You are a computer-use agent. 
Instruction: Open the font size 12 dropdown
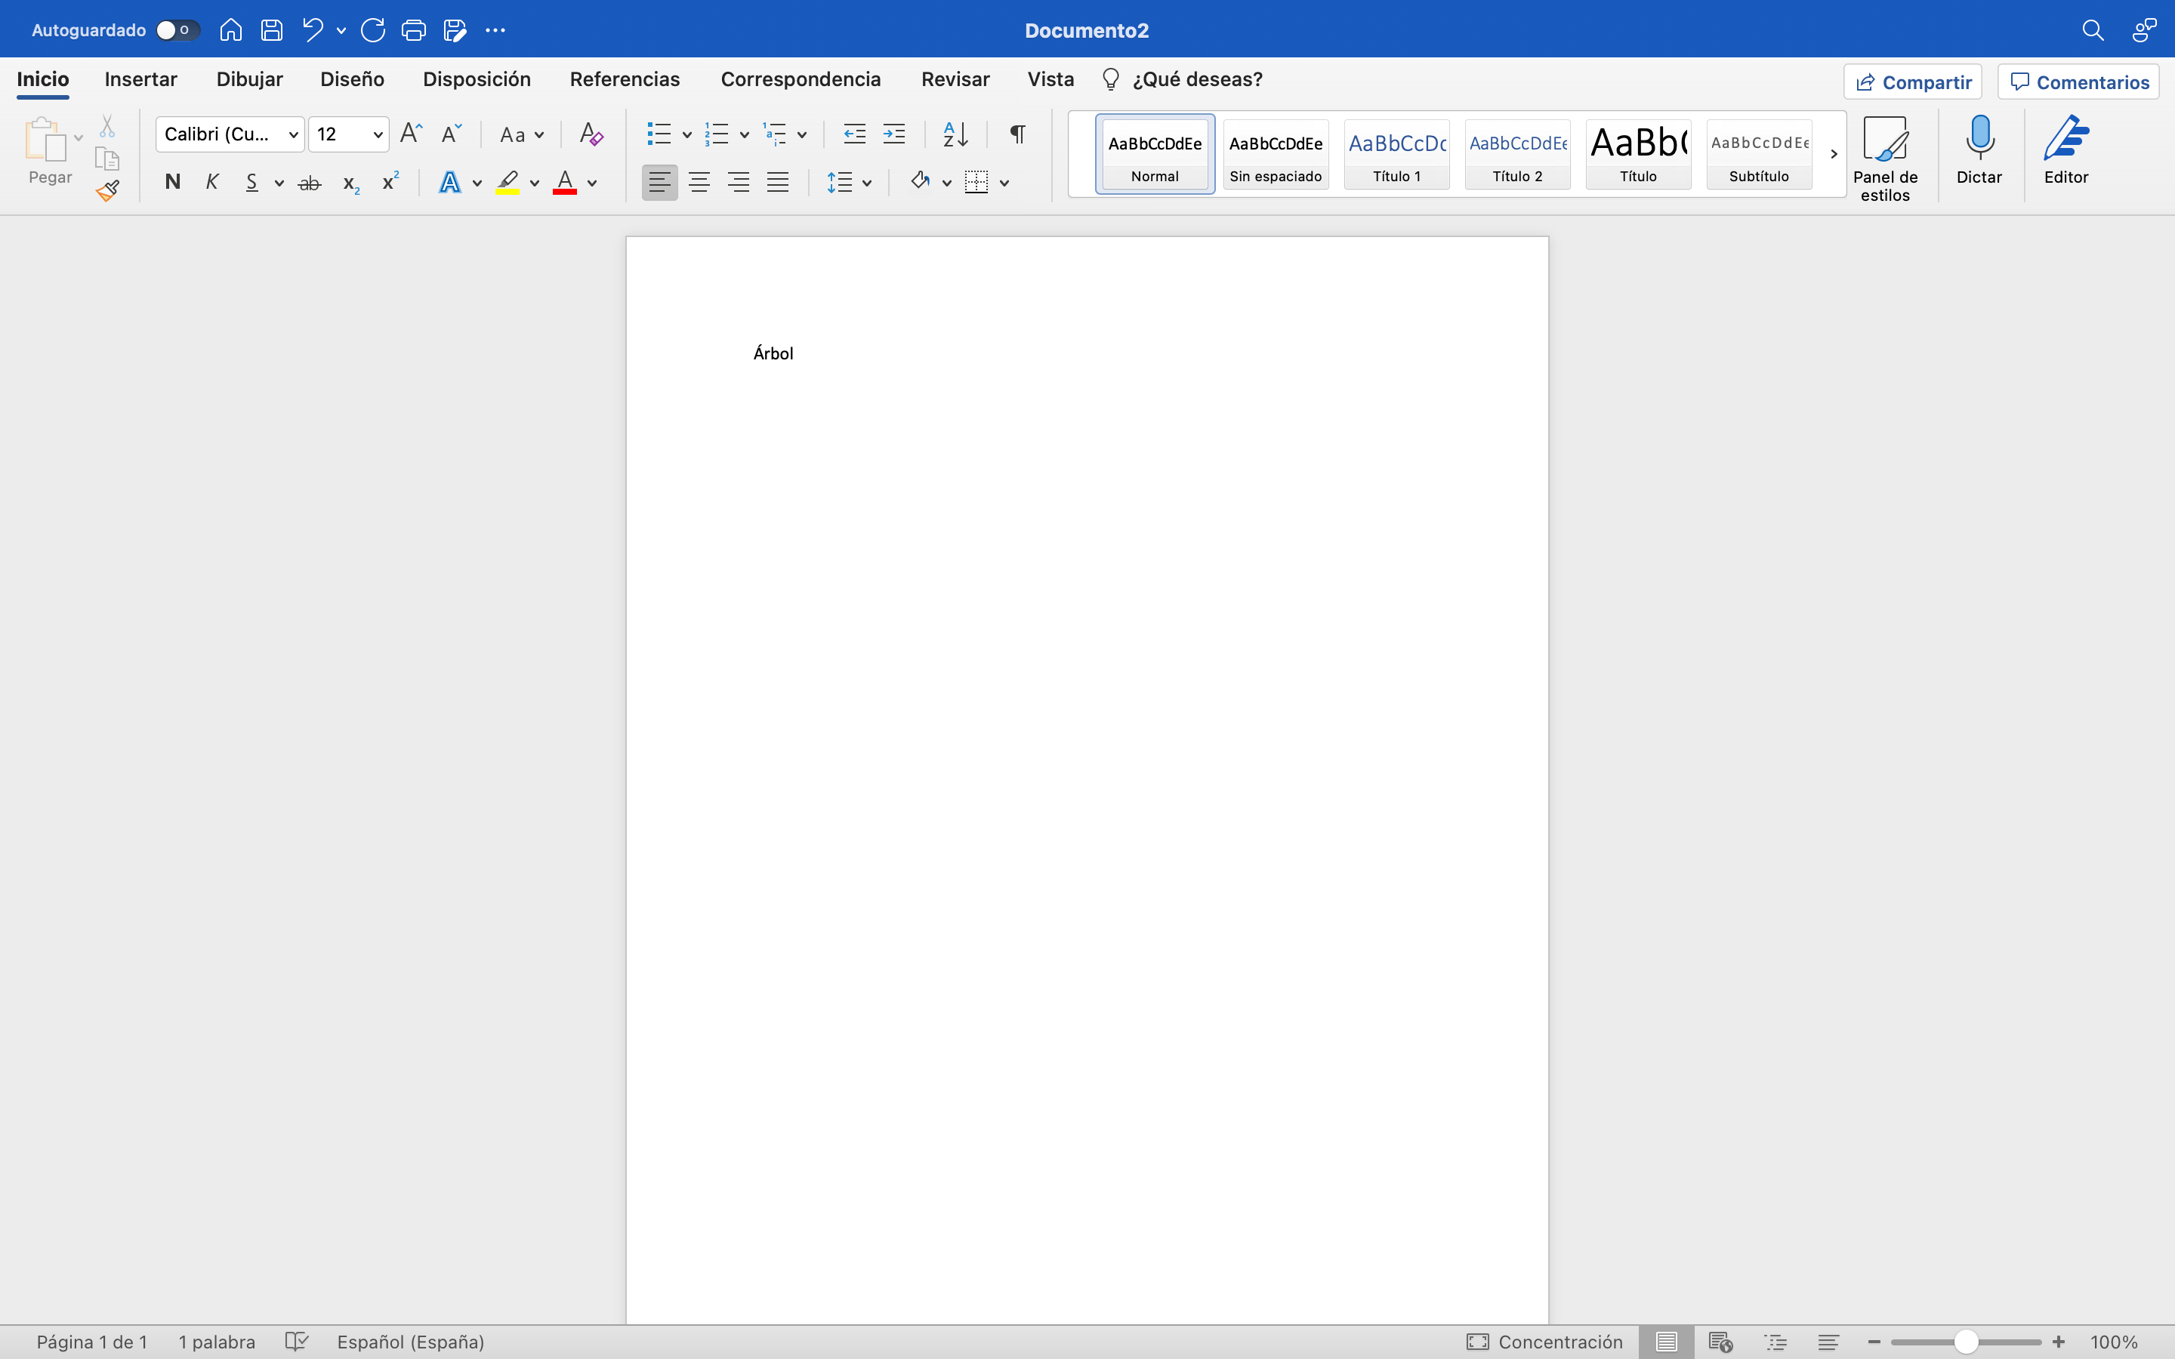[x=378, y=135]
